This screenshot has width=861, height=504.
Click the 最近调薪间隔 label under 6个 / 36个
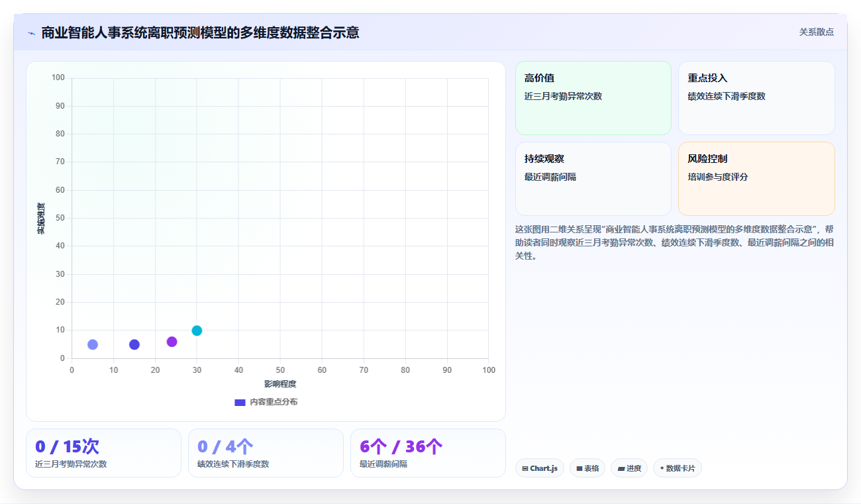[383, 464]
